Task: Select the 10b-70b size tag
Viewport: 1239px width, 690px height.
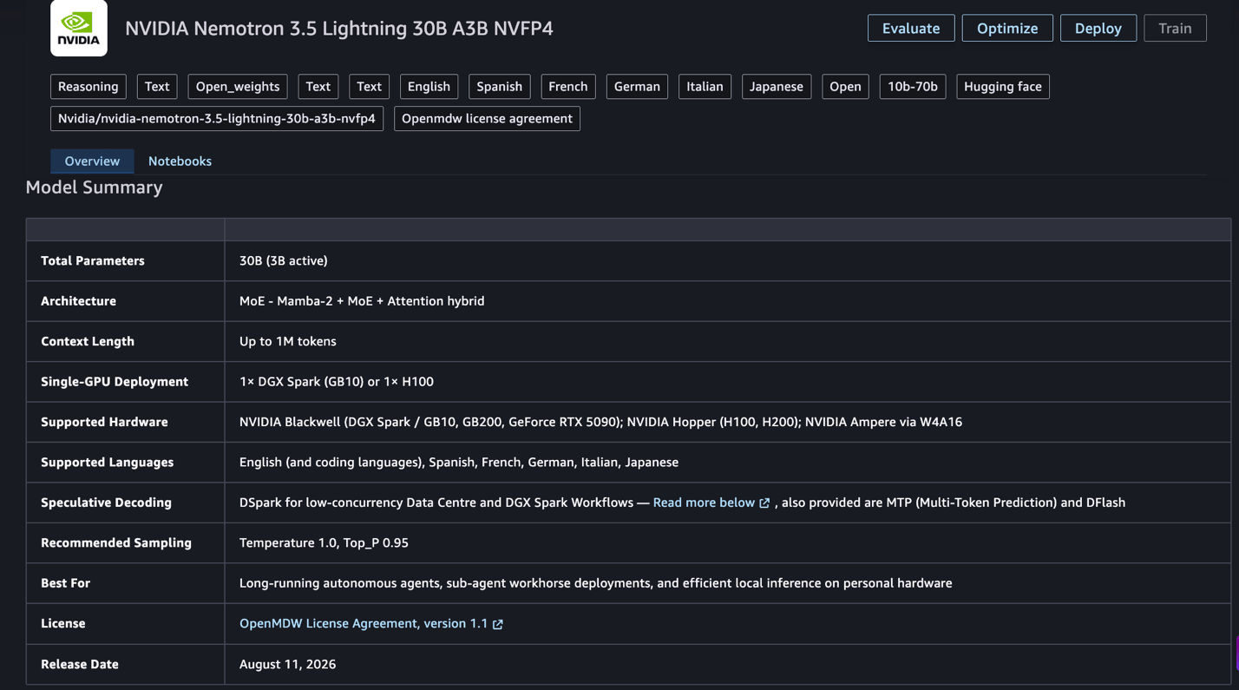Action: pos(913,87)
